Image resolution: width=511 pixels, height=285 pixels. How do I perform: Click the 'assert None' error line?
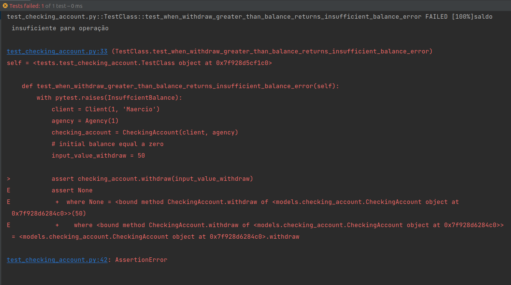[72, 190]
